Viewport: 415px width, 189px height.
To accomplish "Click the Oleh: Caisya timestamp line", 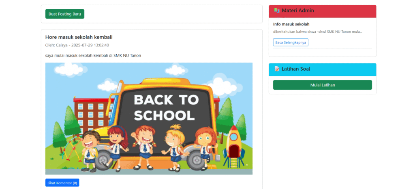I will click(77, 45).
